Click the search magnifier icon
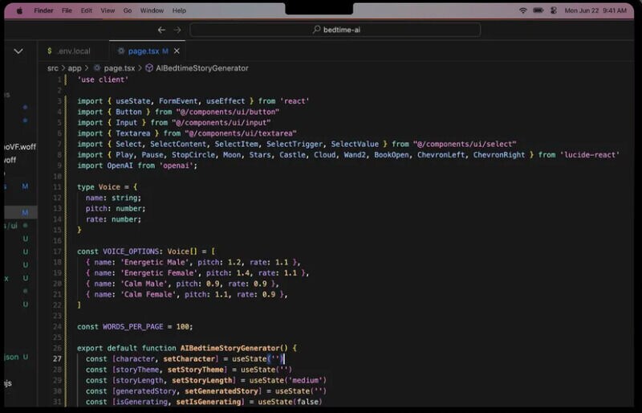 pos(316,30)
